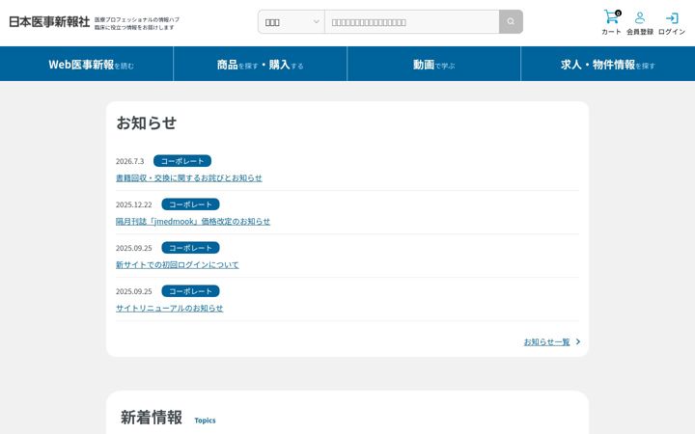Screen dimensions: 695x434
Task: Open サイトリニューアルのお知らせ link
Action: click(169, 309)
